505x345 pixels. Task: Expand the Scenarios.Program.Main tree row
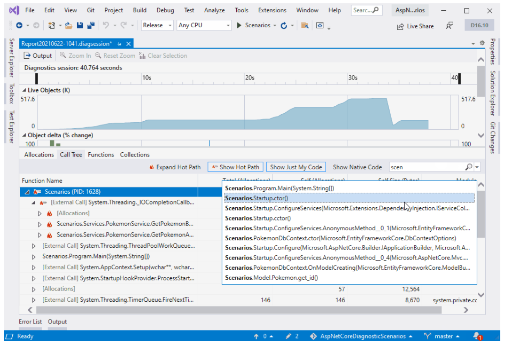click(x=33, y=257)
